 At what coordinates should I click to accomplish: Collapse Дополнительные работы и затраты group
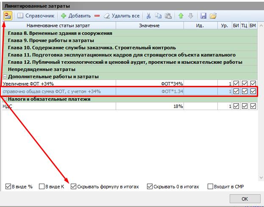point(5,77)
